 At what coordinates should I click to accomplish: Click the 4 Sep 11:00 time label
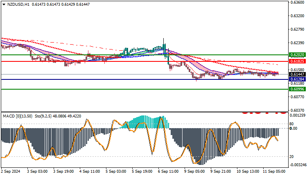[90, 171]
